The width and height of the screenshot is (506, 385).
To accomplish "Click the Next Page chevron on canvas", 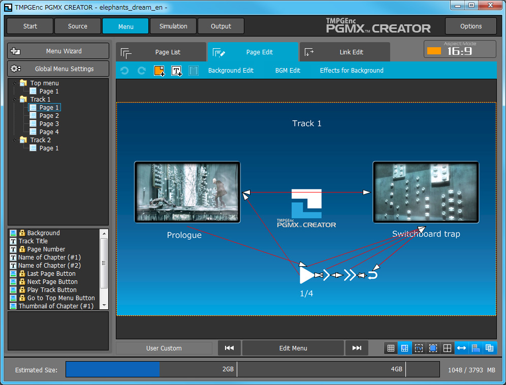I will [x=326, y=275].
